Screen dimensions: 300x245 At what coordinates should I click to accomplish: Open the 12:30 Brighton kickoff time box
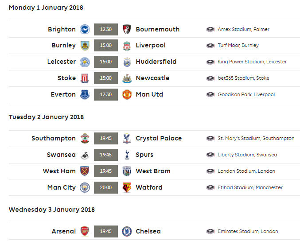(x=106, y=29)
